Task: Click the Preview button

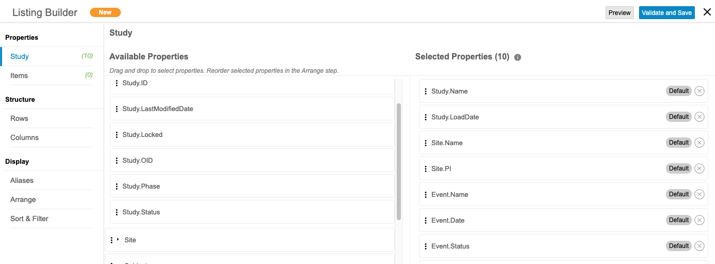Action: [619, 13]
